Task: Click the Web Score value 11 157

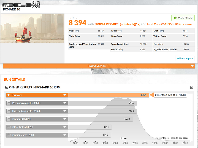Action: (x=101, y=31)
